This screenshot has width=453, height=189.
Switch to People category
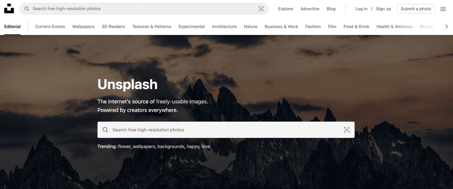[426, 27]
